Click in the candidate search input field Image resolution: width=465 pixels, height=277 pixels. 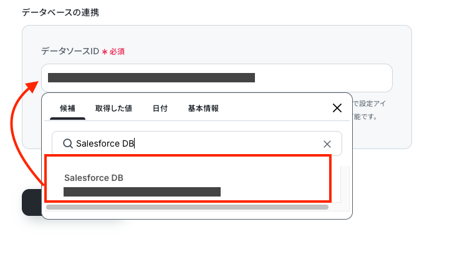(x=197, y=143)
